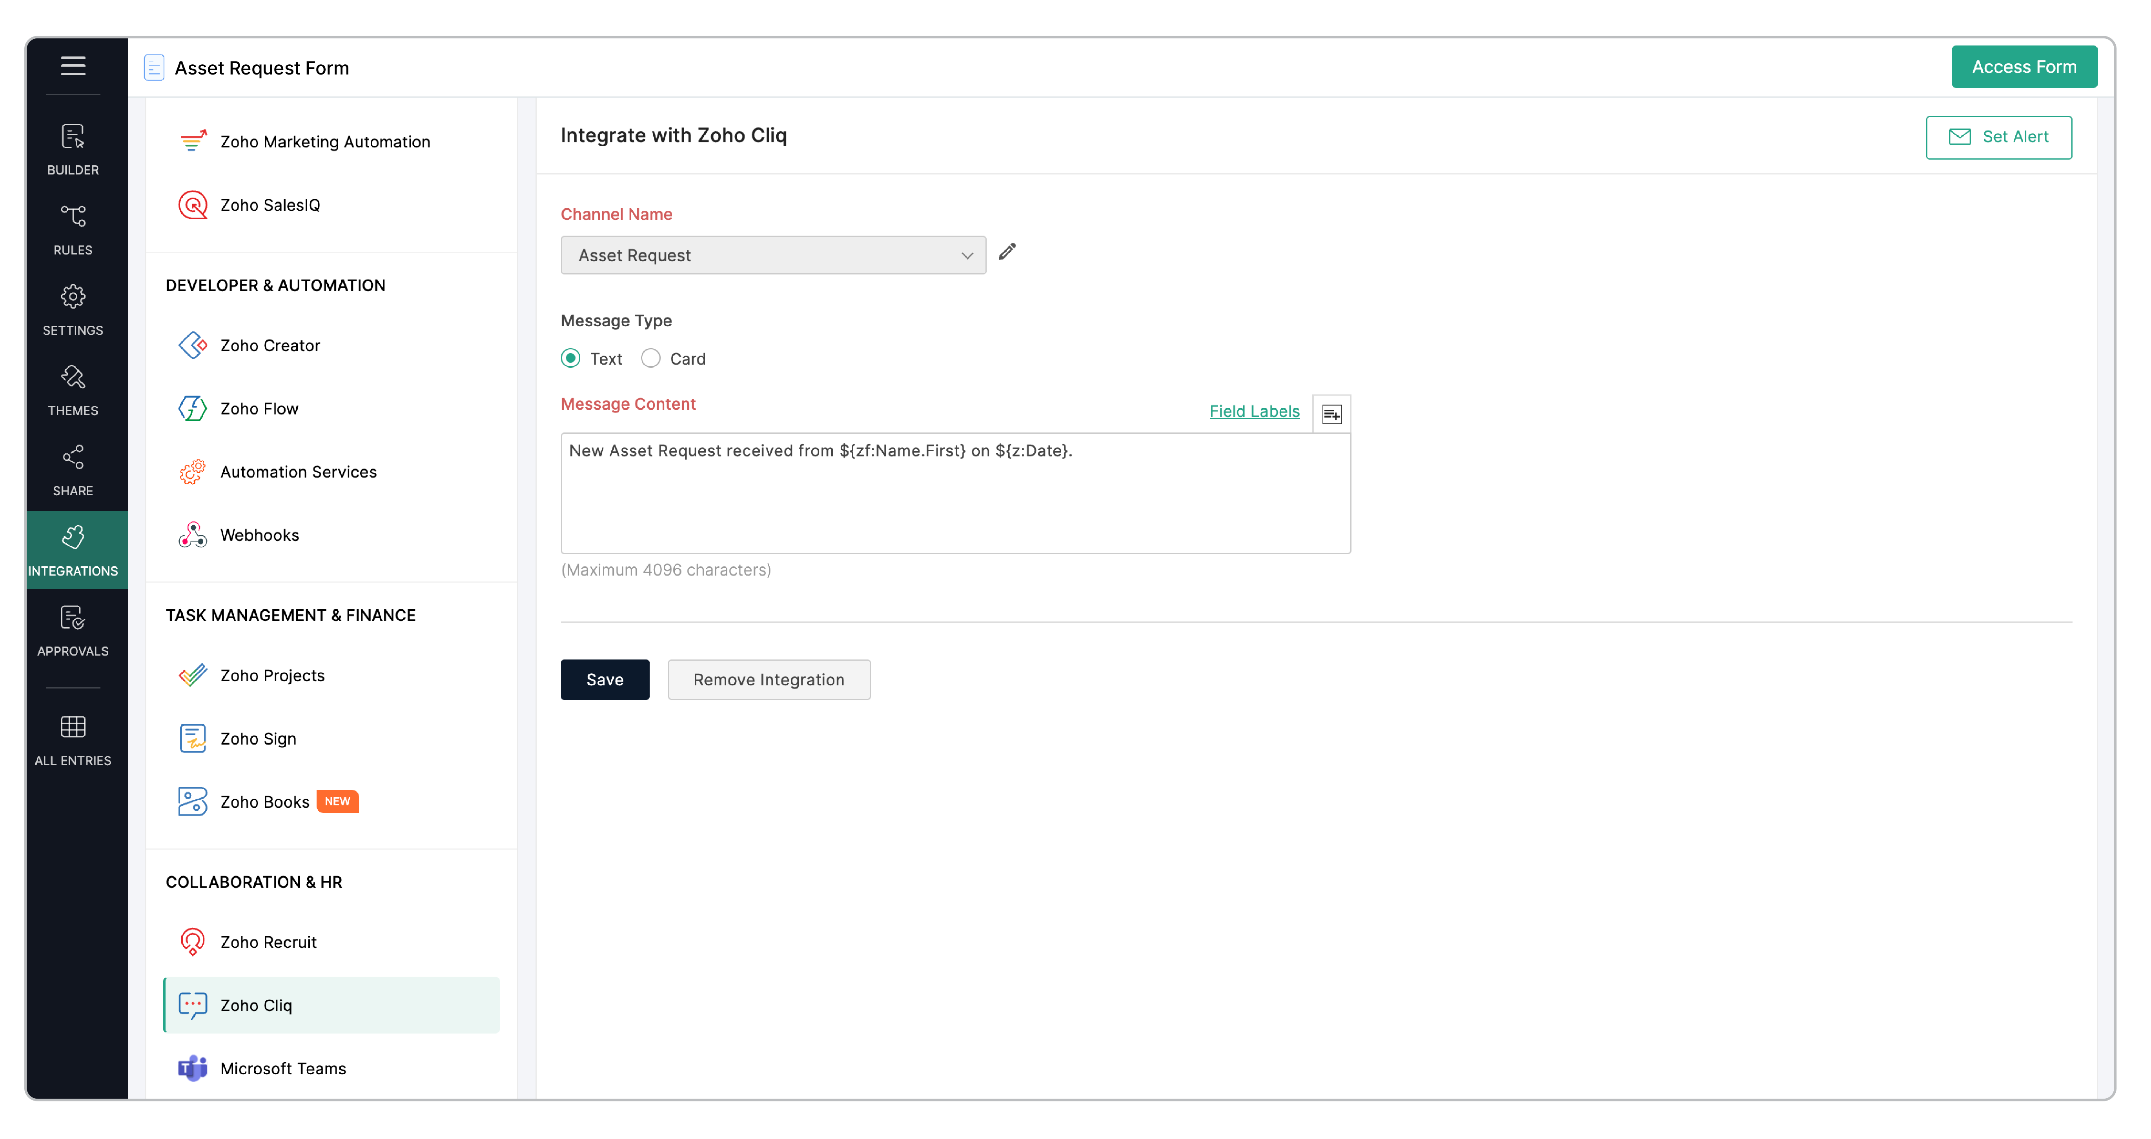Click Remove Integration button

(768, 679)
